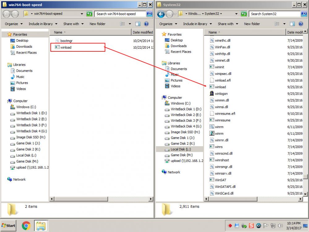Click Windows Explorer taskbar button

click(x=41, y=226)
